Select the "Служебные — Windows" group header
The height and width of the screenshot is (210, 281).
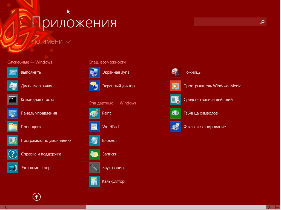[x=30, y=62]
